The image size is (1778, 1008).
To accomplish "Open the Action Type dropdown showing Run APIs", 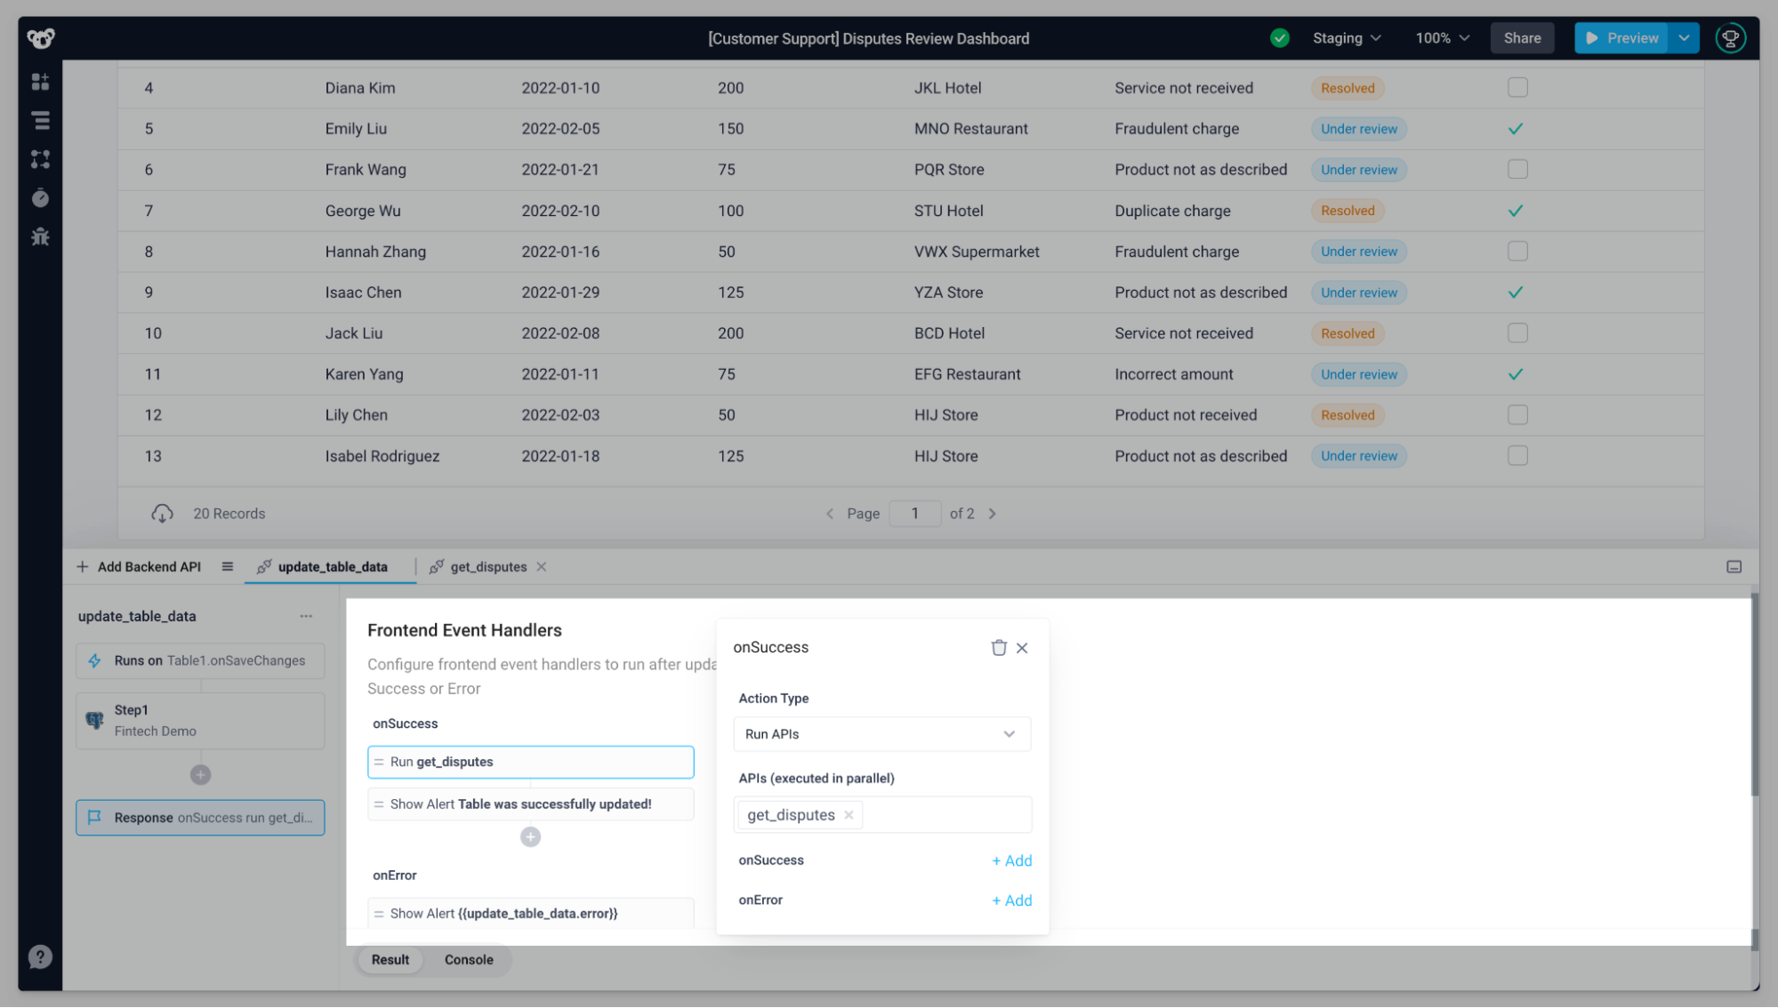I will (x=881, y=733).
